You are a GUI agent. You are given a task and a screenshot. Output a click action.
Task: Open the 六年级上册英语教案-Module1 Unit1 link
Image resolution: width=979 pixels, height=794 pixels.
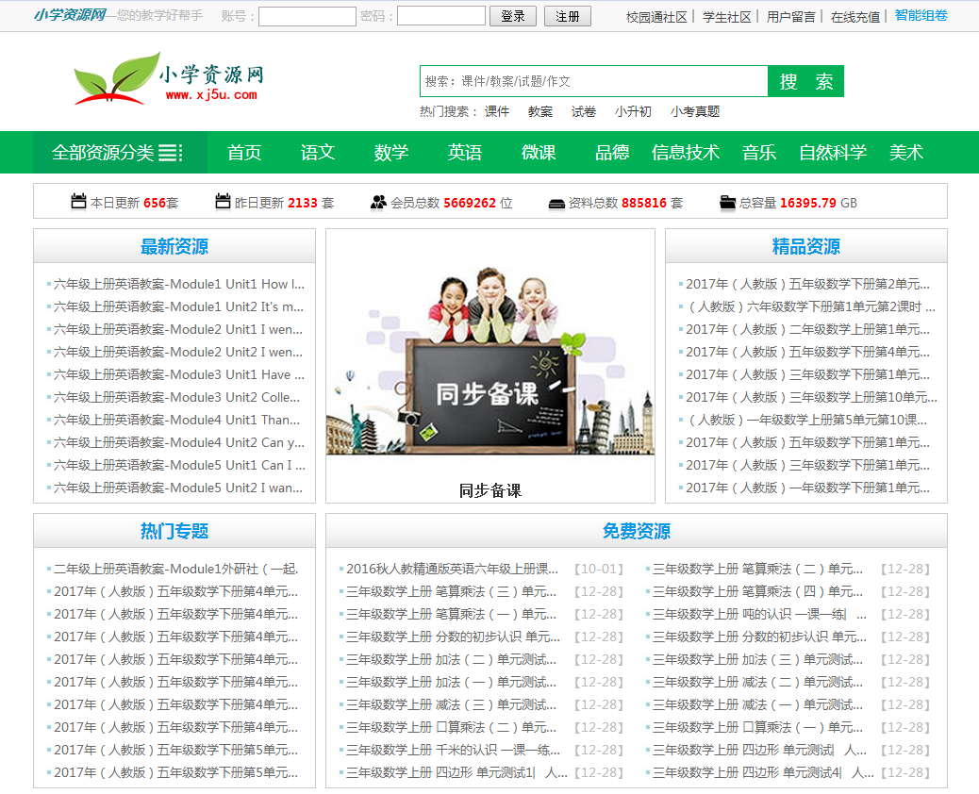(178, 284)
